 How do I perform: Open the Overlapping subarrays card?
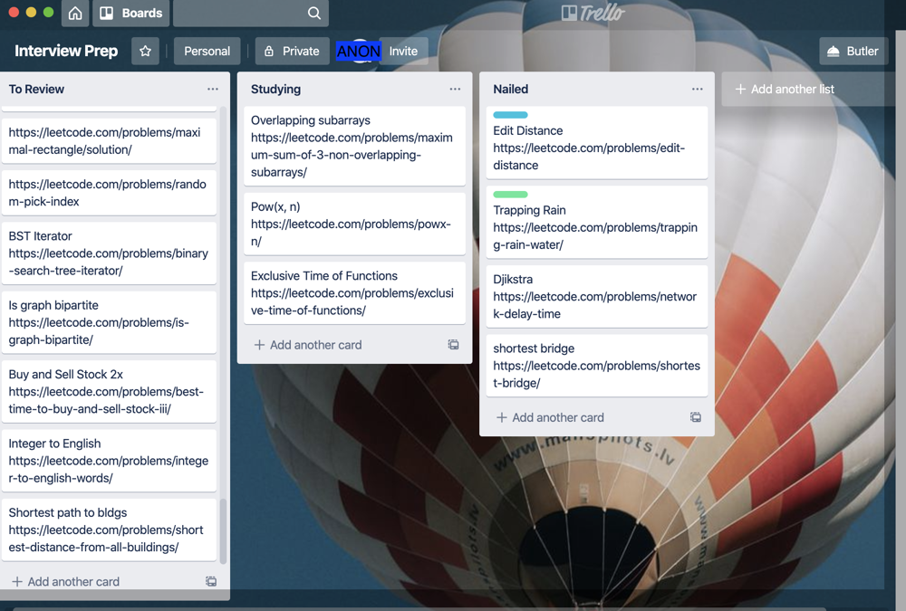click(x=354, y=146)
